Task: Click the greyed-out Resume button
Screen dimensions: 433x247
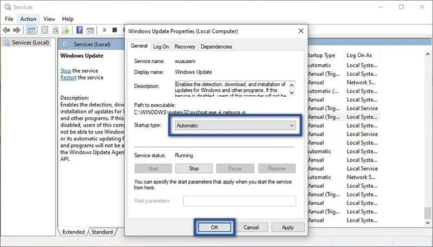Action: click(277, 169)
